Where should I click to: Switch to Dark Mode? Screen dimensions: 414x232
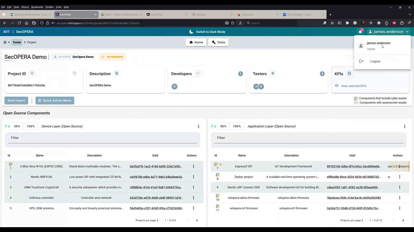(207, 32)
